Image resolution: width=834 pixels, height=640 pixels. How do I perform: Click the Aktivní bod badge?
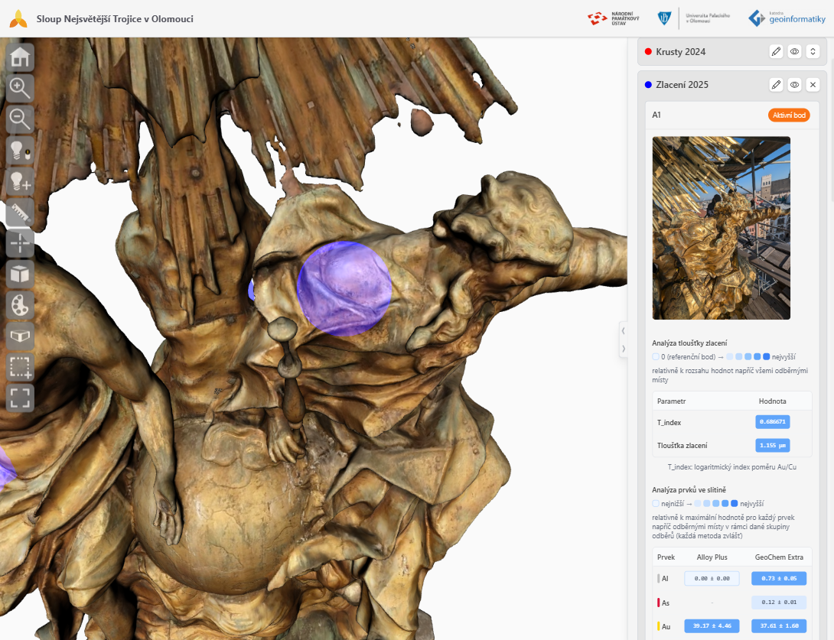(x=789, y=115)
